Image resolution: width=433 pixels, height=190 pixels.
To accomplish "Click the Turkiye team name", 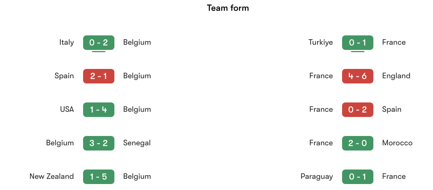I will tap(320, 42).
